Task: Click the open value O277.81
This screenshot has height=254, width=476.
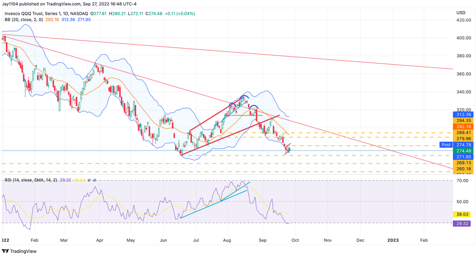Action: pyautogui.click(x=99, y=14)
